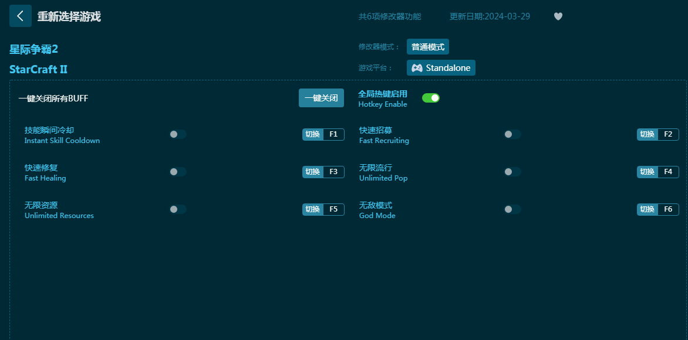This screenshot has width=688, height=340.
Task: Enable Instant Skill Cooldown toggle
Action: point(178,134)
